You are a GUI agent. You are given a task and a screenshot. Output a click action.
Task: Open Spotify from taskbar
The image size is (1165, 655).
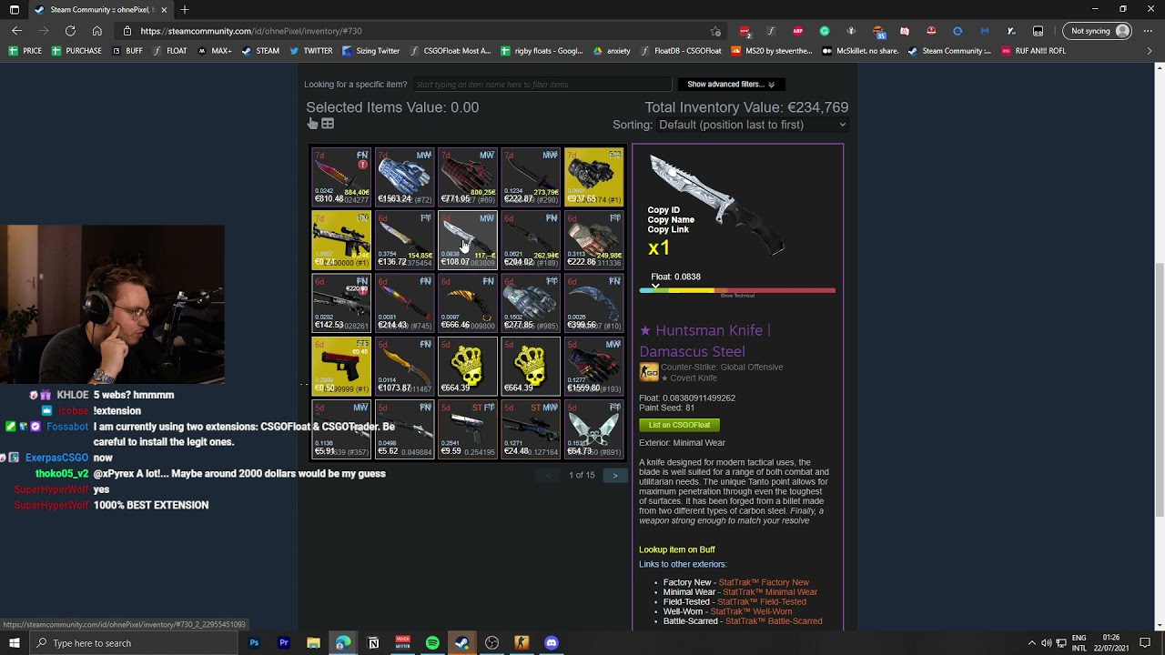point(432,643)
